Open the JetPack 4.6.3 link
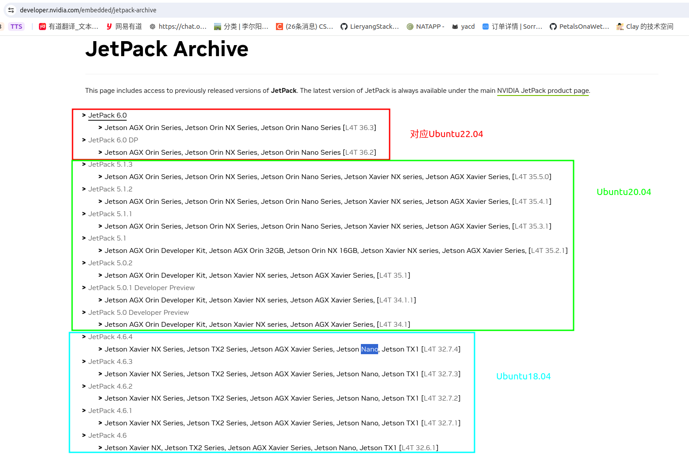Viewport: 689px width, 455px height. [110, 362]
